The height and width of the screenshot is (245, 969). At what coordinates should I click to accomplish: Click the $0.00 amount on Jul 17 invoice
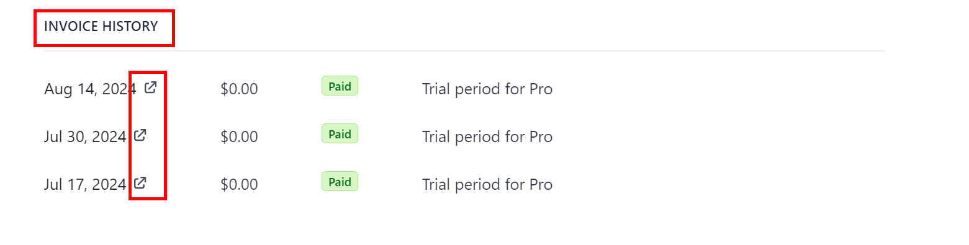point(239,184)
